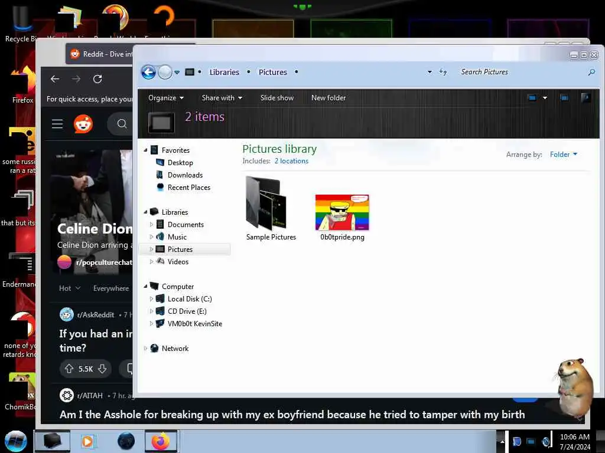Open the media player taskbar icon
Viewport: 605px width, 453px height.
point(87,441)
